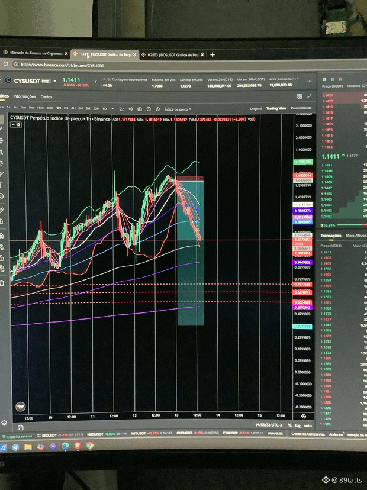This screenshot has height=490, width=367.
Task: Open the chart type candle icon
Action: [131, 109]
